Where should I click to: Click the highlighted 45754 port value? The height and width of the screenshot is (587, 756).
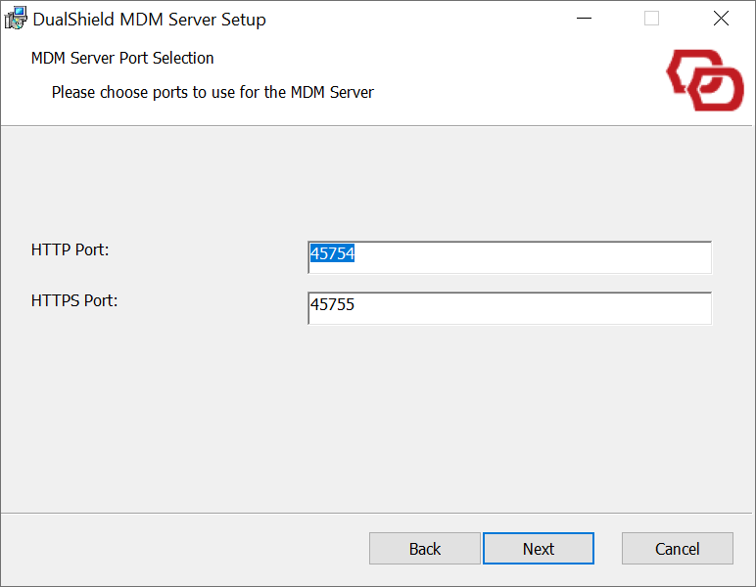(332, 254)
